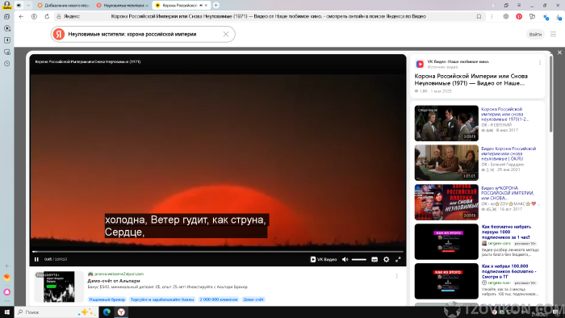Open a new browser tab
Viewport: 565px width, 318px height.
pos(216,5)
